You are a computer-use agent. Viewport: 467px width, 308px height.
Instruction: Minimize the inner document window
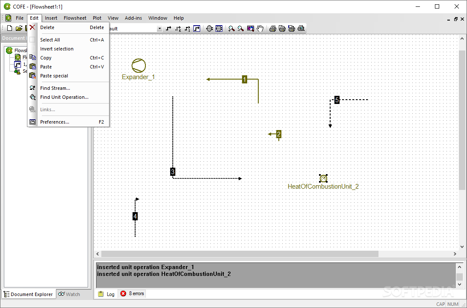click(449, 19)
